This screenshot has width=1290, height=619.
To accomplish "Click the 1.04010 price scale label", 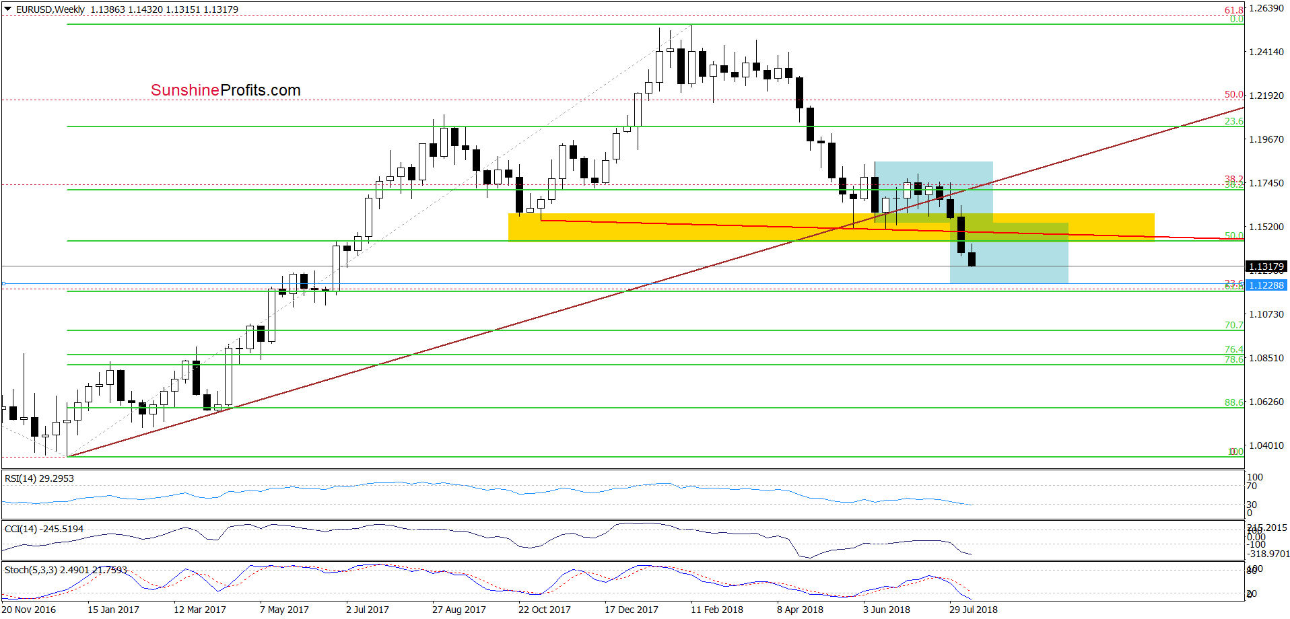I will [x=1266, y=445].
